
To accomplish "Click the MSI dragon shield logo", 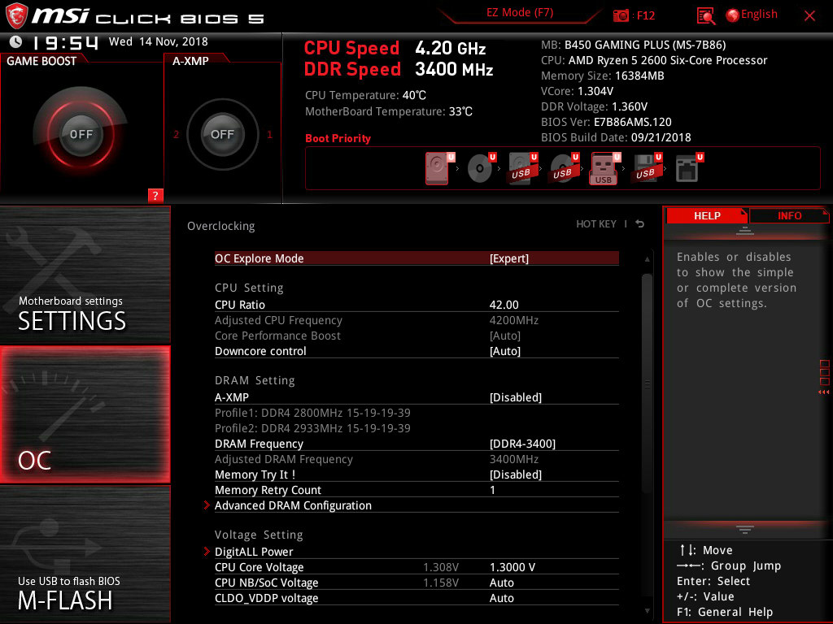I will pos(16,16).
